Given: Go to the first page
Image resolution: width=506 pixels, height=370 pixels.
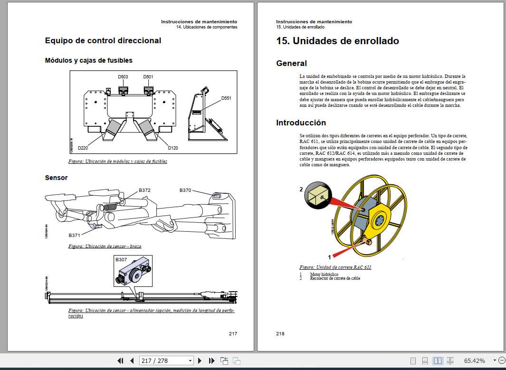Looking at the screenshot, I should 120,361.
